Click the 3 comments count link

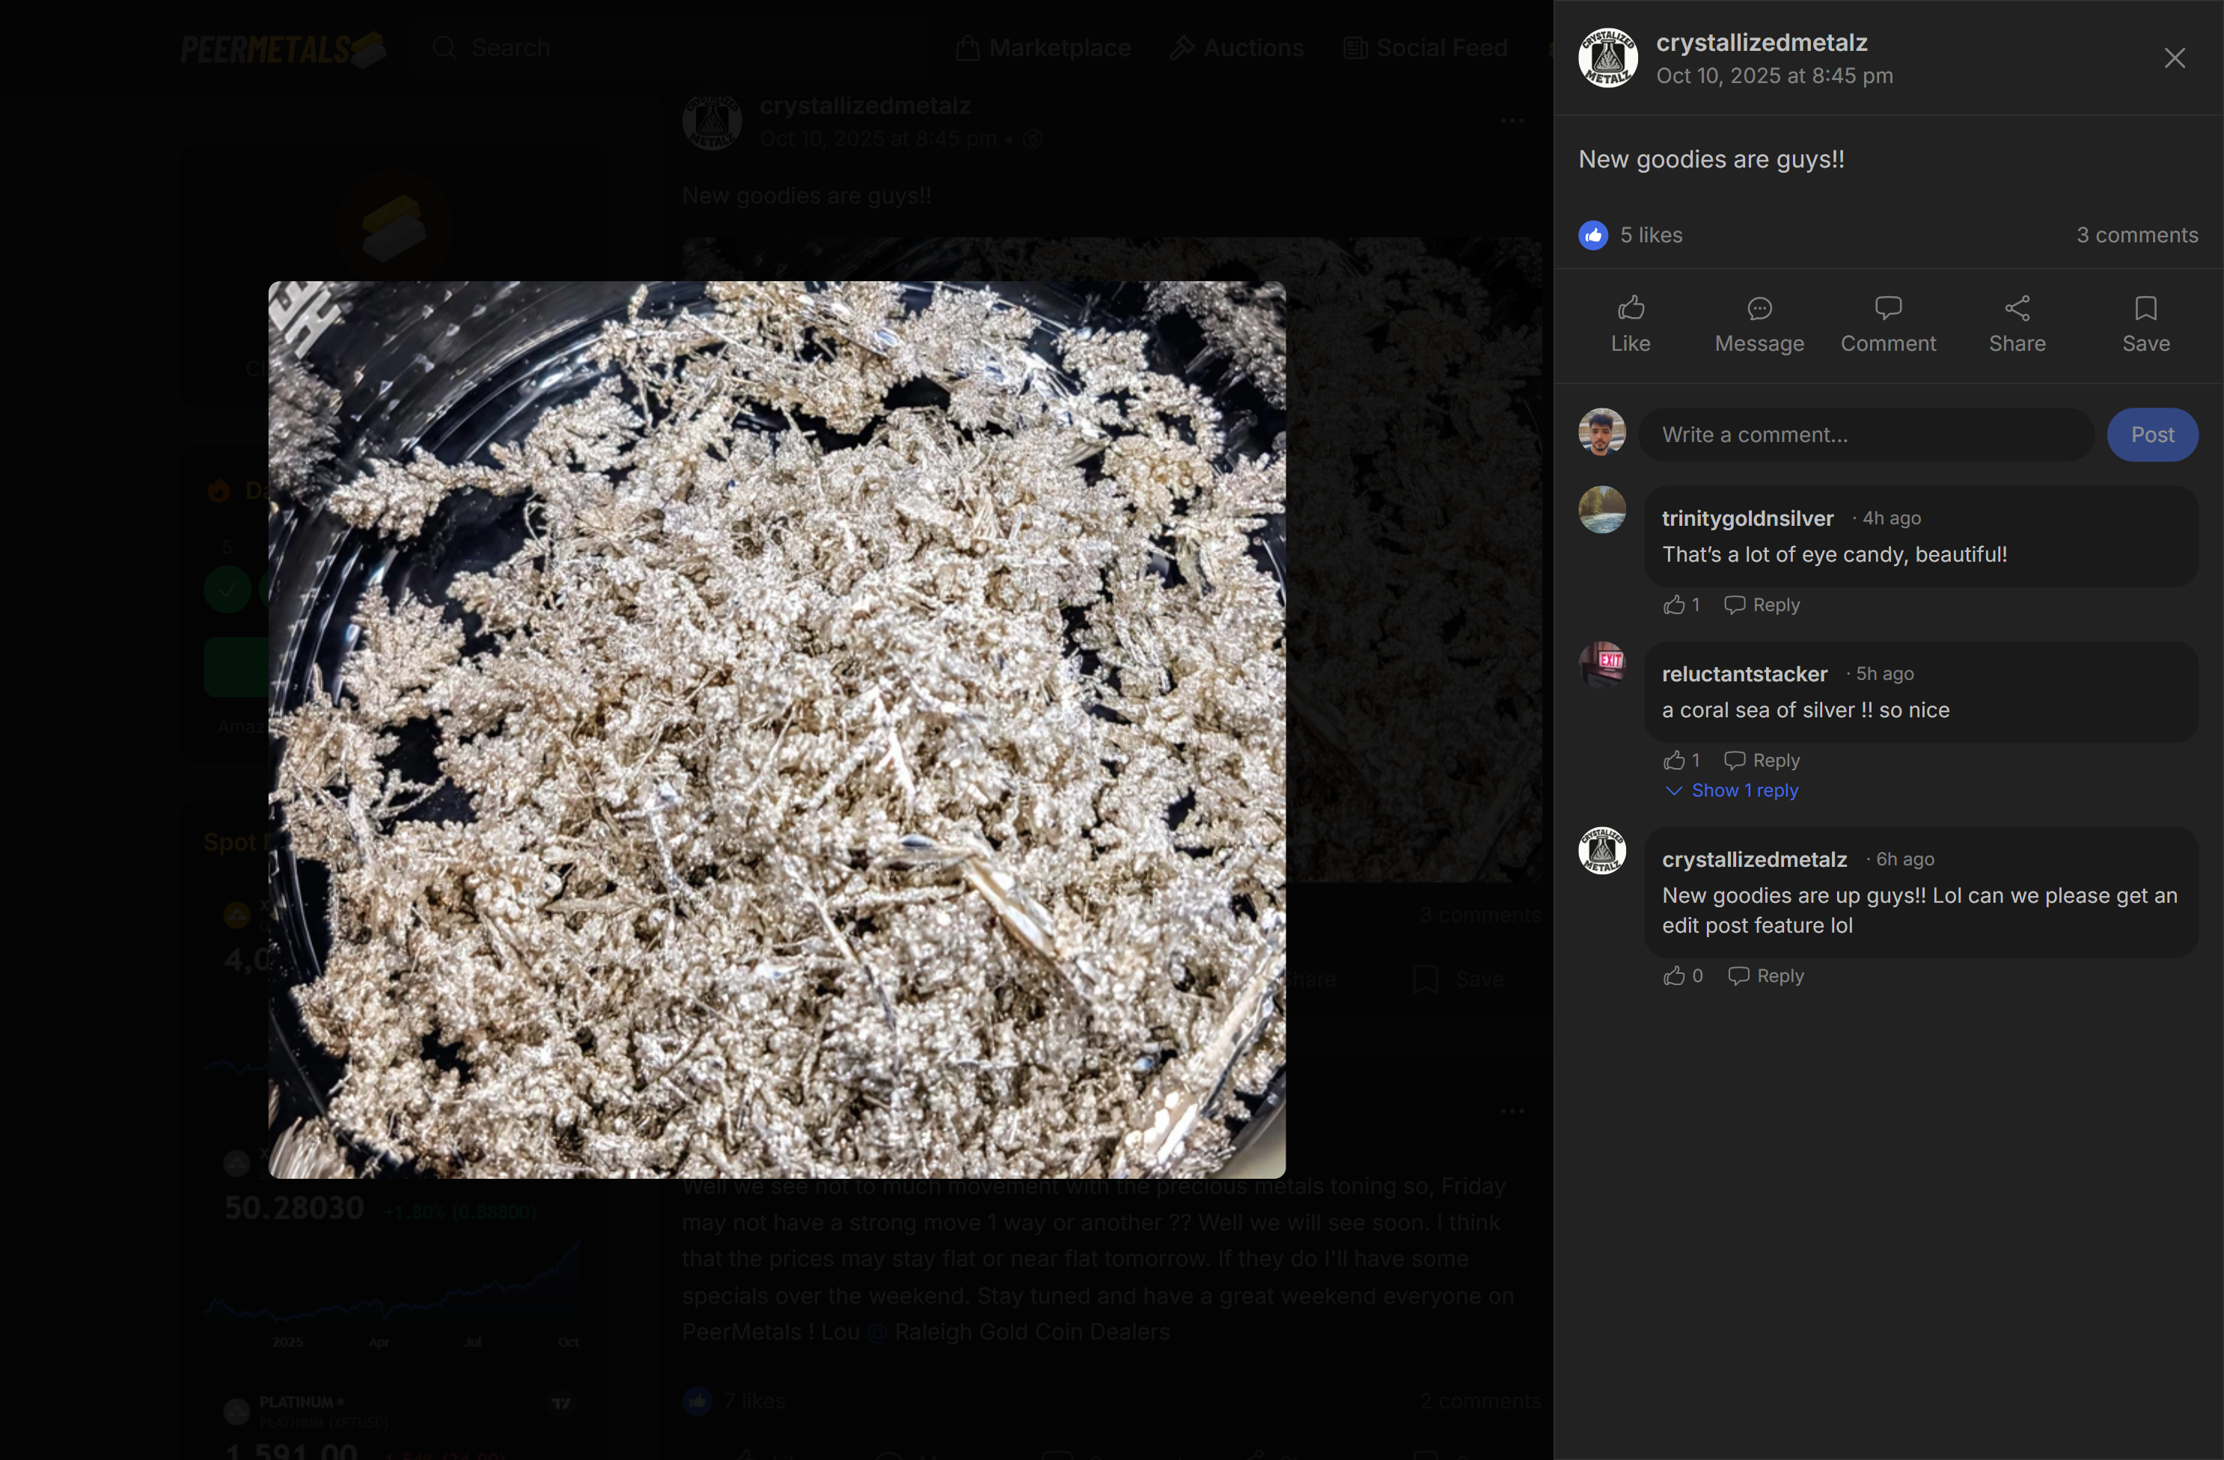pyautogui.click(x=2136, y=236)
